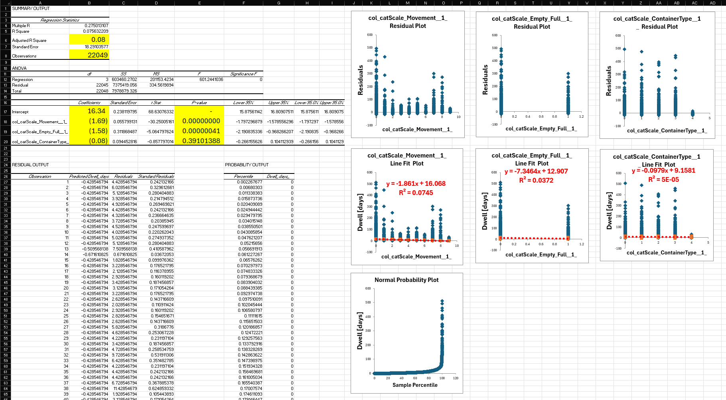Image resolution: width=726 pixels, height=400 pixels.
Task: Click the Coefficients header cell
Action: click(89, 102)
